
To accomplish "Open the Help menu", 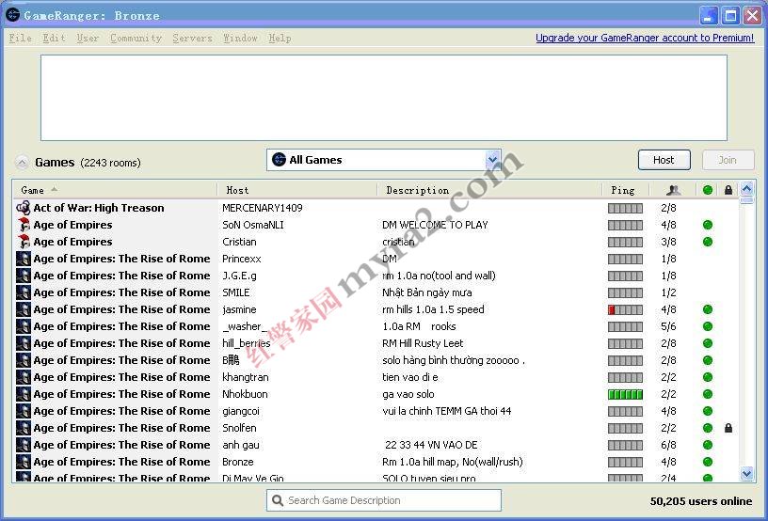I will pyautogui.click(x=280, y=38).
